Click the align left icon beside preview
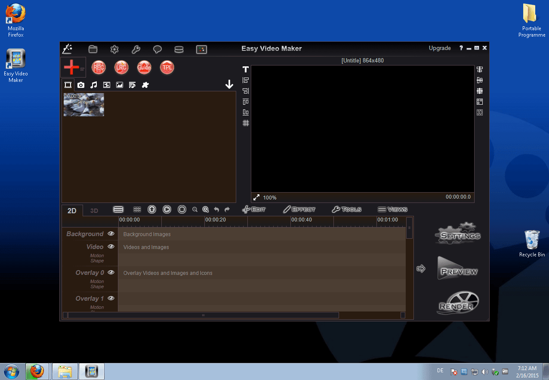The image size is (549, 380). pos(246,80)
